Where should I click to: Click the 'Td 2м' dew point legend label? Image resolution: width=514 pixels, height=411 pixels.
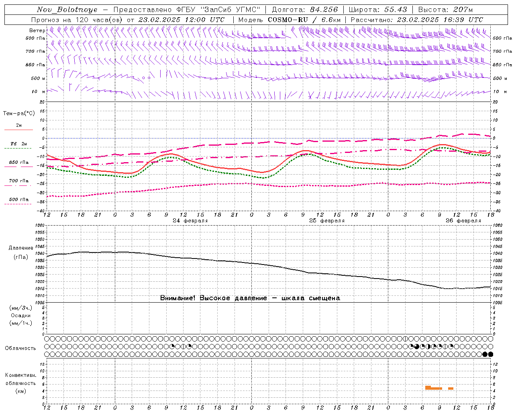19,144
